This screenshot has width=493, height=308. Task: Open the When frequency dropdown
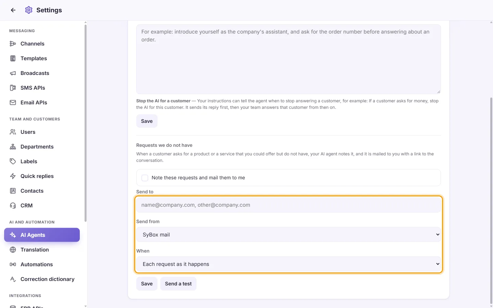pos(288,264)
